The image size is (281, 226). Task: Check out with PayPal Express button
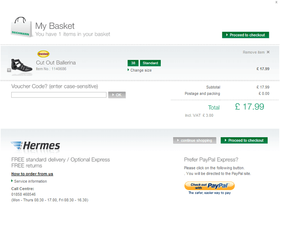[209, 186]
